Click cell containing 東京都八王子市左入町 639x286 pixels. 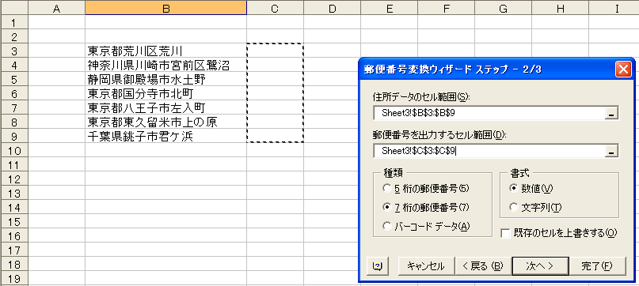click(x=165, y=107)
